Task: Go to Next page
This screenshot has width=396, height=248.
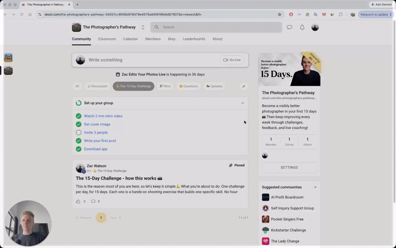Action: 116,217
